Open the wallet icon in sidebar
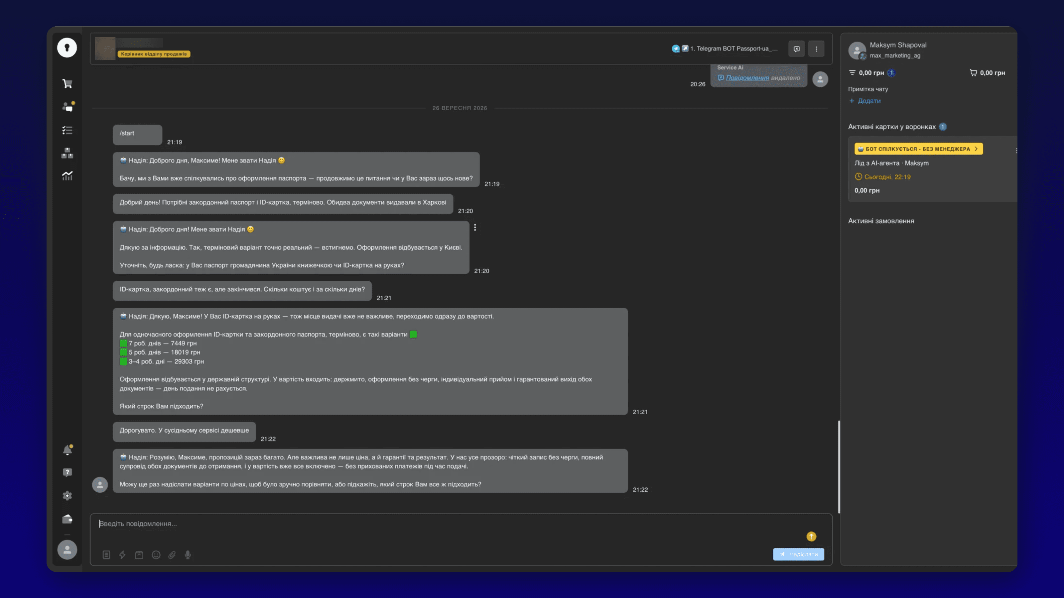Image resolution: width=1064 pixels, height=598 pixels. (x=67, y=519)
